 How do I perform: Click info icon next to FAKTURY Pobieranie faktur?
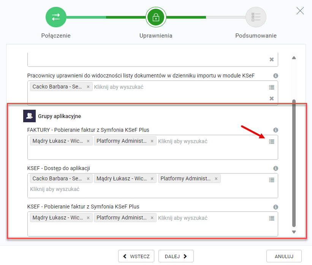[276, 130]
